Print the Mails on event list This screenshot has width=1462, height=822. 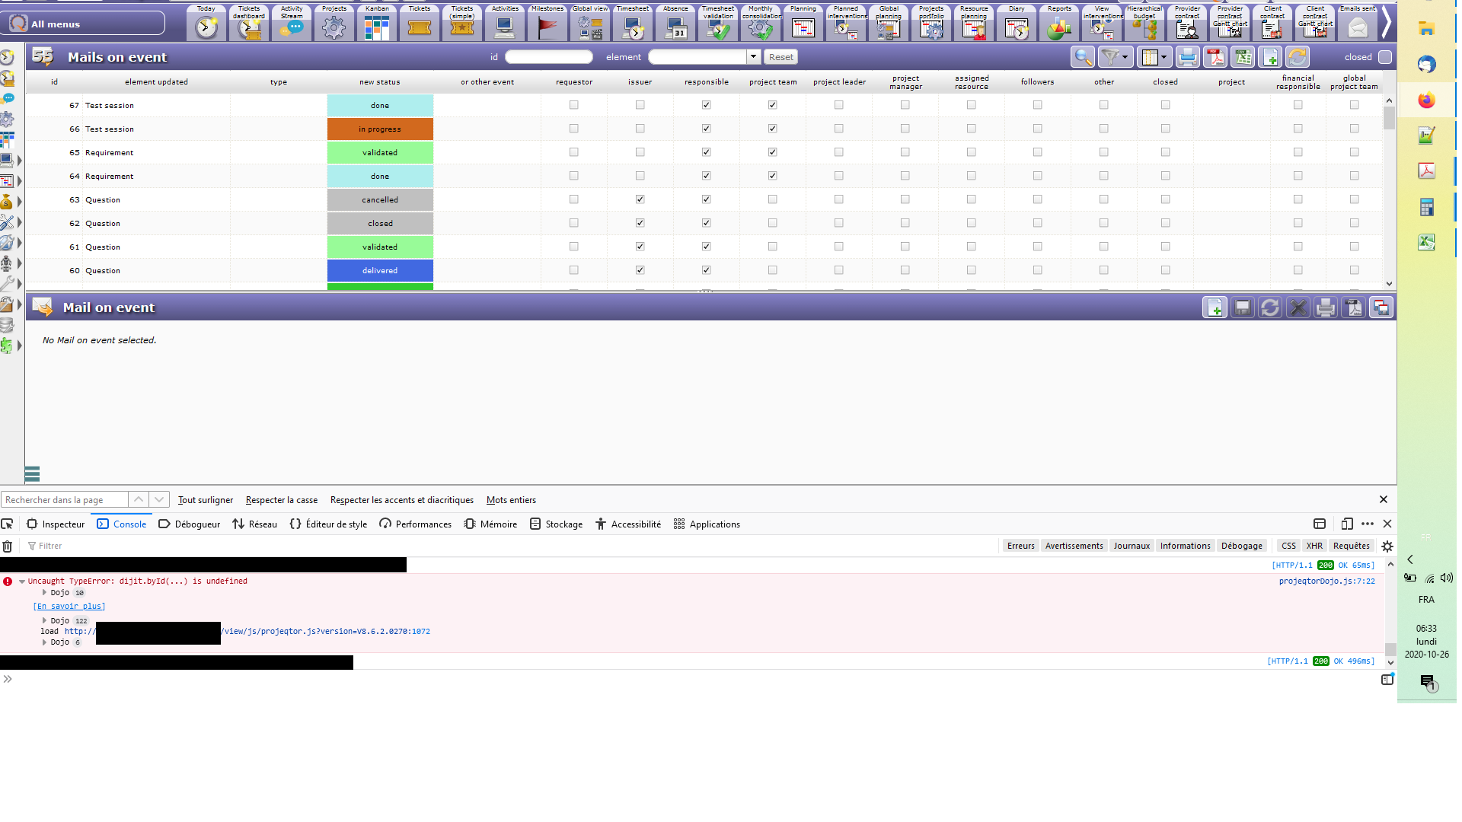(x=1187, y=57)
